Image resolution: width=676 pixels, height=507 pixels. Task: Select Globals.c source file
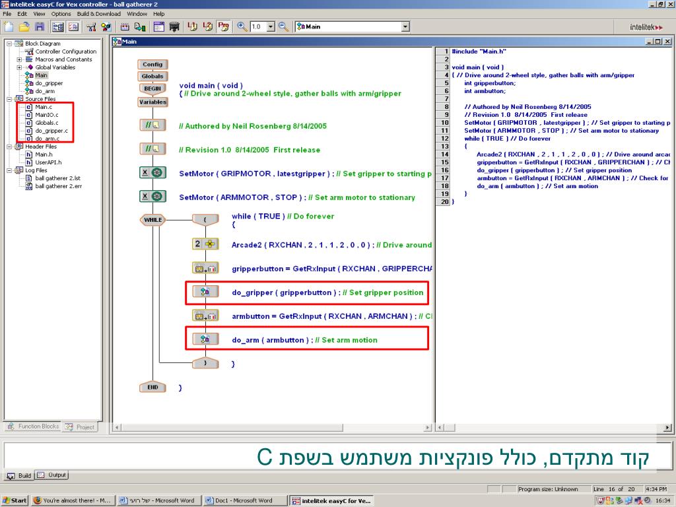47,123
